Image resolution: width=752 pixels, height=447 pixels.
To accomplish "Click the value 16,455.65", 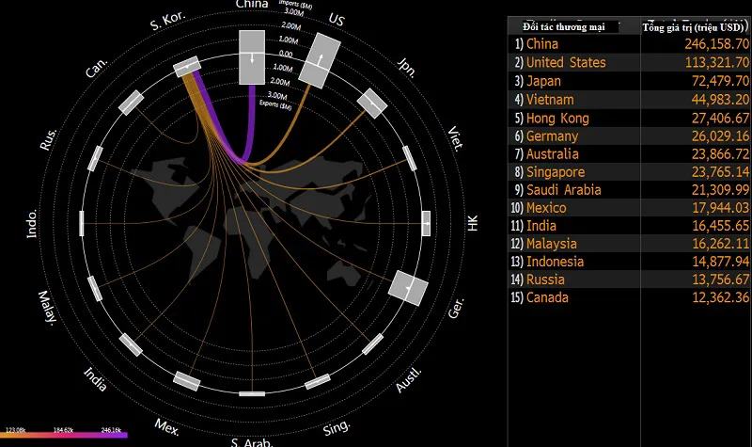I will point(720,226).
